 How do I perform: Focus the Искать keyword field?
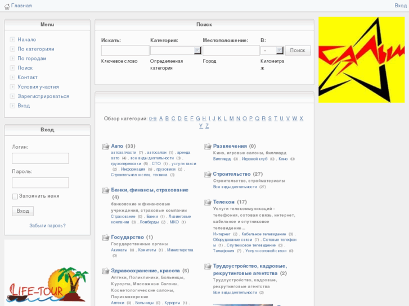pos(125,51)
